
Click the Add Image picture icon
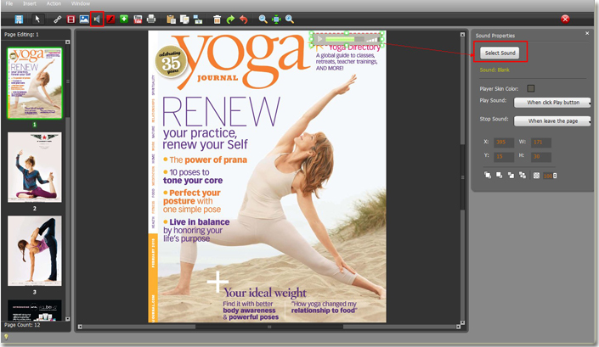click(x=83, y=19)
